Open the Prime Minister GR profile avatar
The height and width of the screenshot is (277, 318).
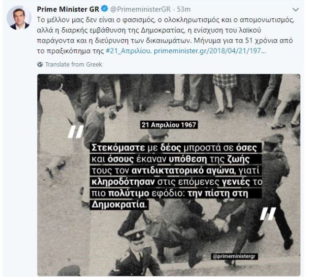click(19, 18)
